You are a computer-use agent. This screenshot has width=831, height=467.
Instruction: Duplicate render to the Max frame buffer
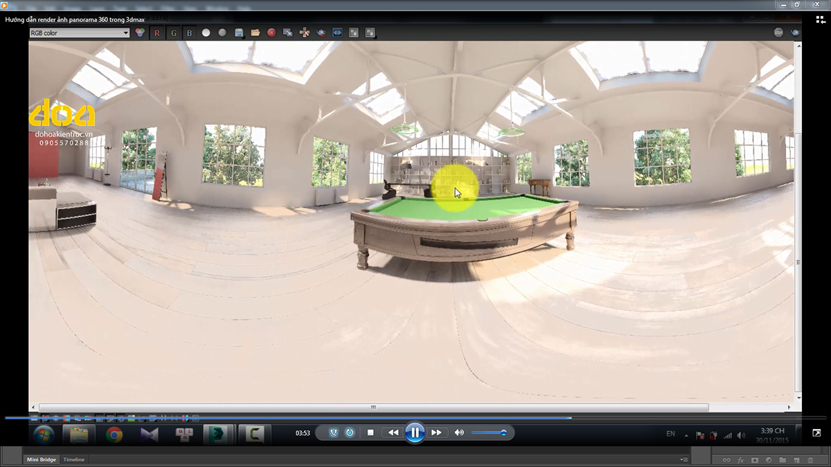coord(288,32)
